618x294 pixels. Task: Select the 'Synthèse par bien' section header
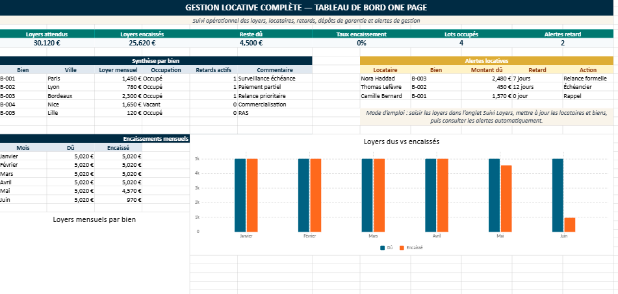click(x=156, y=60)
